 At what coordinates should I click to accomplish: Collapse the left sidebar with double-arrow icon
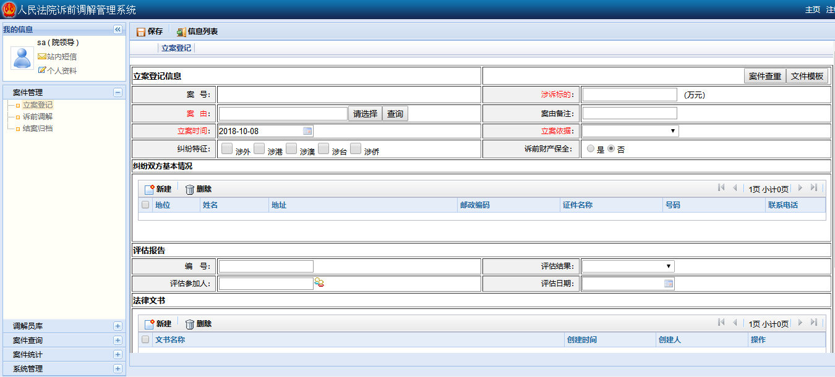(118, 30)
